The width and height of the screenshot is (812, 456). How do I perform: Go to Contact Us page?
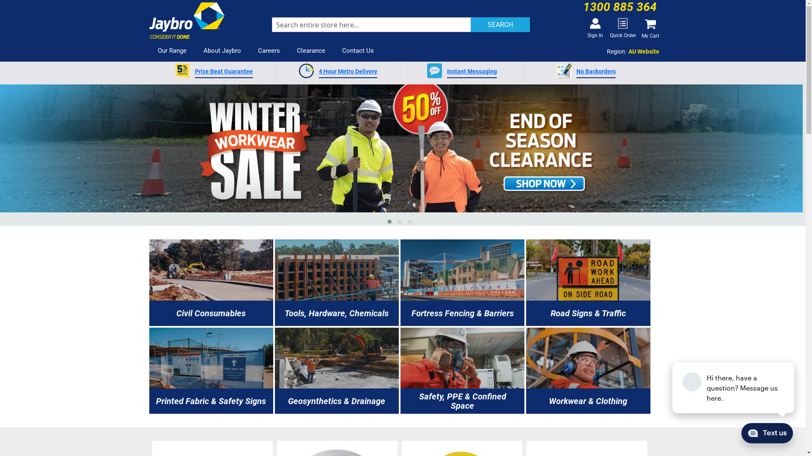click(358, 51)
